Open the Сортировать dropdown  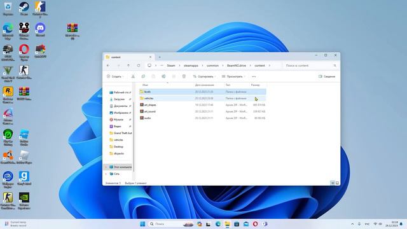204,76
